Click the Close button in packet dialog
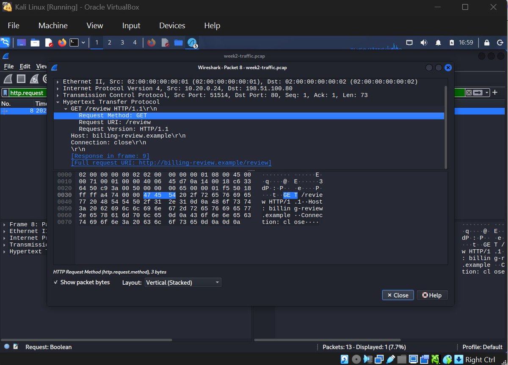508x365 pixels. tap(398, 295)
